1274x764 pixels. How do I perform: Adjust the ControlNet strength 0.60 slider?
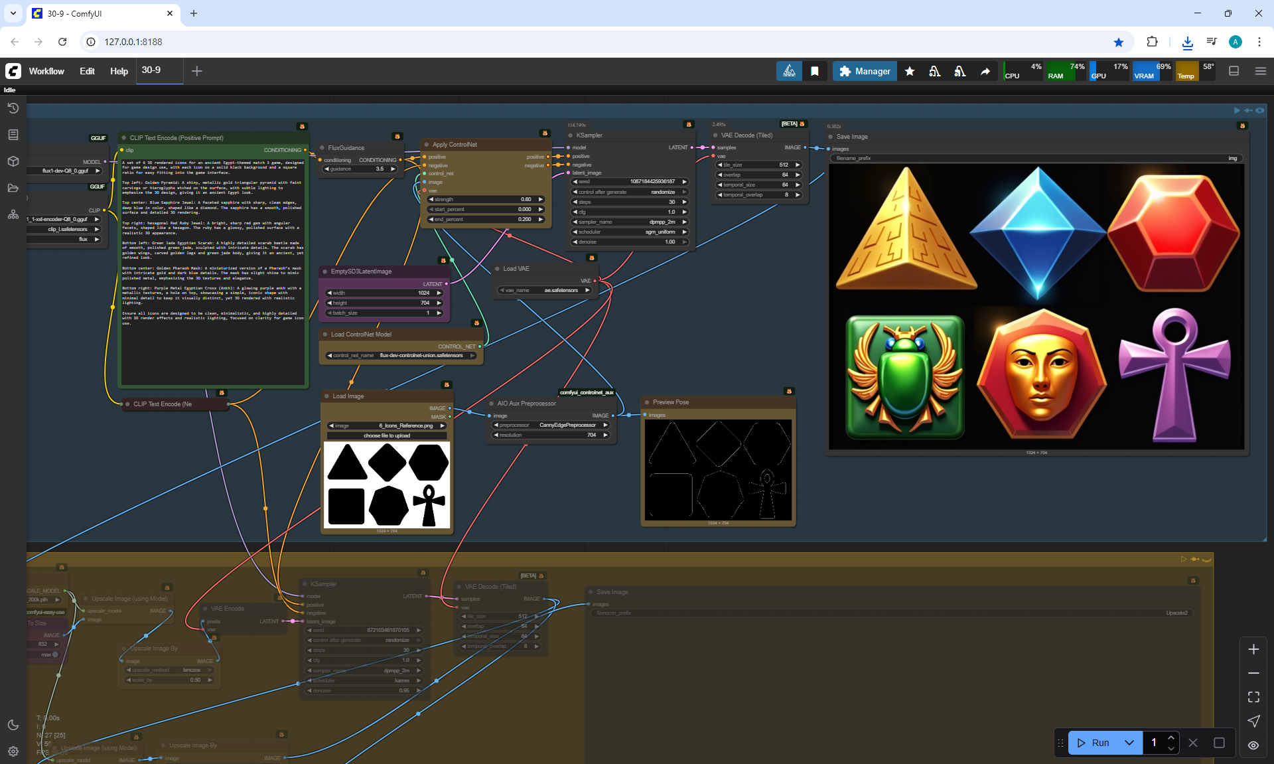click(486, 199)
